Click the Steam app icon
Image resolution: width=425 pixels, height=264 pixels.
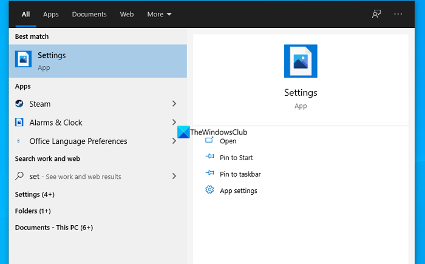click(x=19, y=104)
